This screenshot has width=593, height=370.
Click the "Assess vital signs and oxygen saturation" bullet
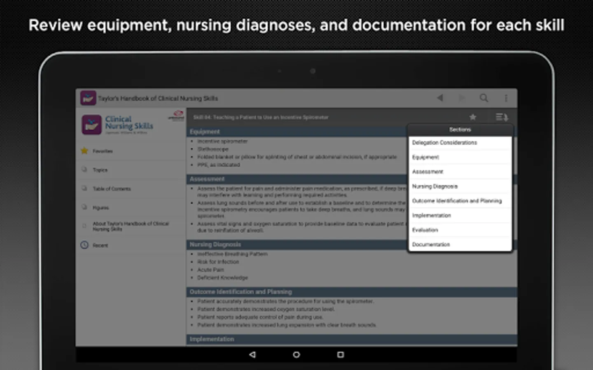coord(302,227)
